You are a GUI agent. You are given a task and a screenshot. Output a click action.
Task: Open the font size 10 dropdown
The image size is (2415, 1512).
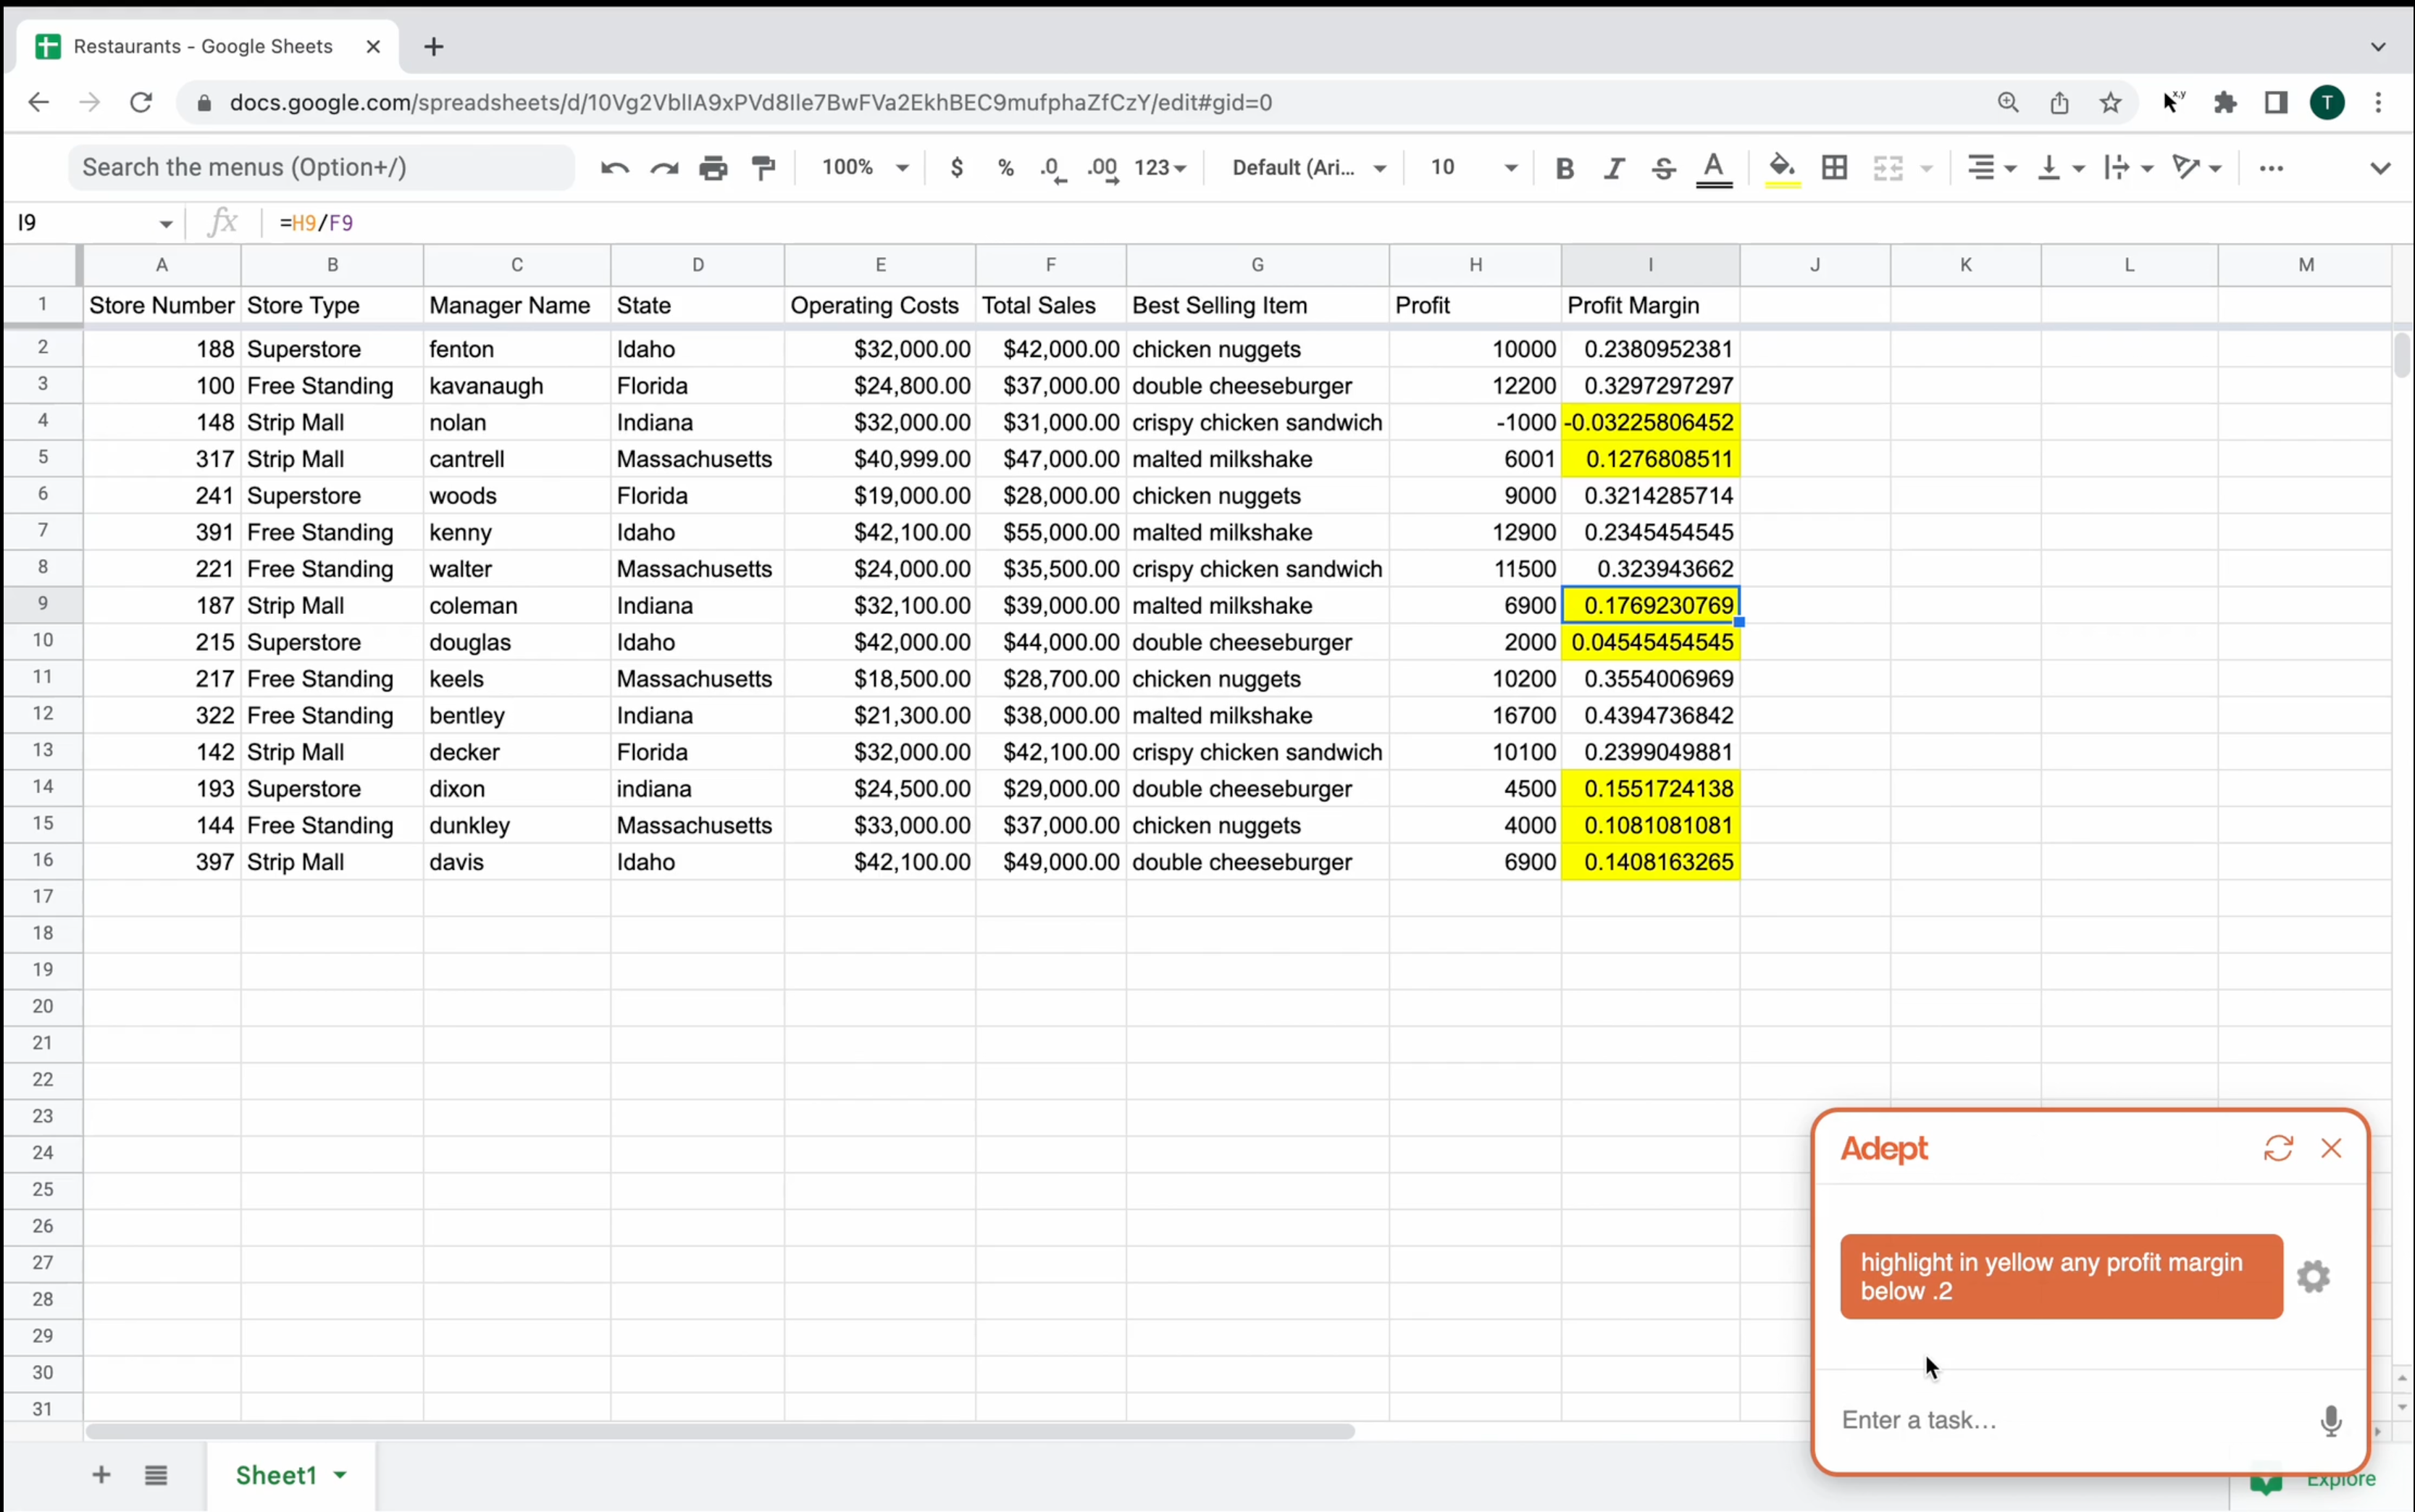1473,168
